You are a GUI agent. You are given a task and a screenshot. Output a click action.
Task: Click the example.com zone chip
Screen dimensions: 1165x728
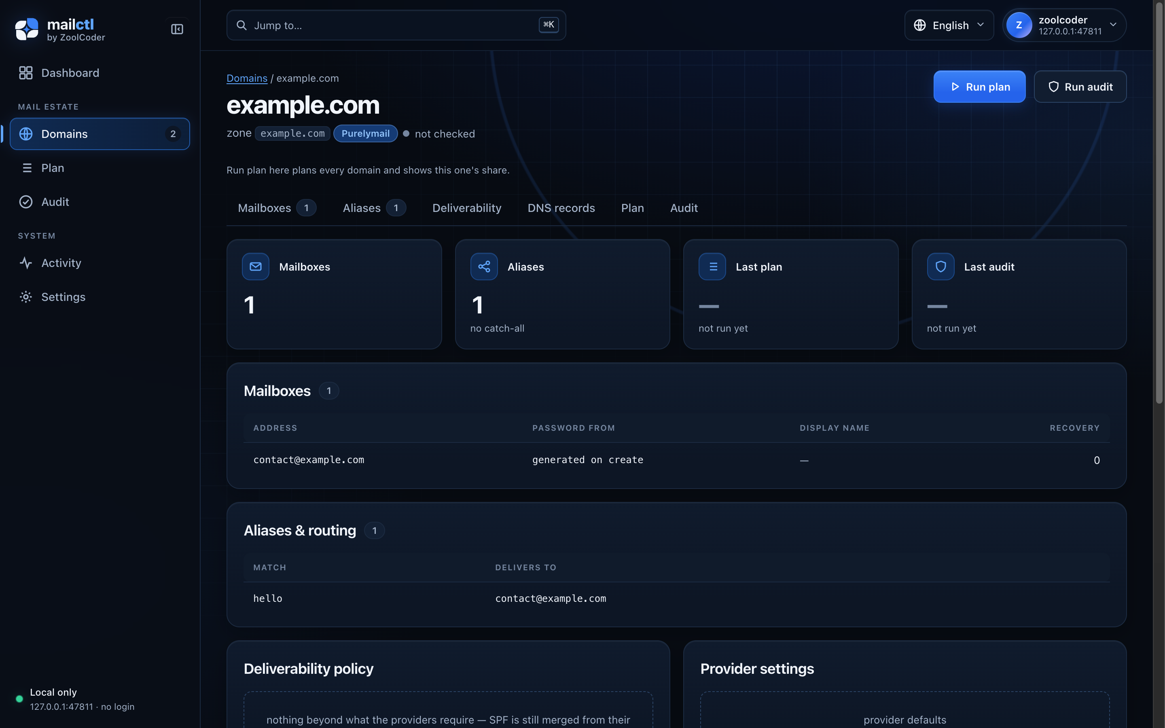pyautogui.click(x=292, y=133)
